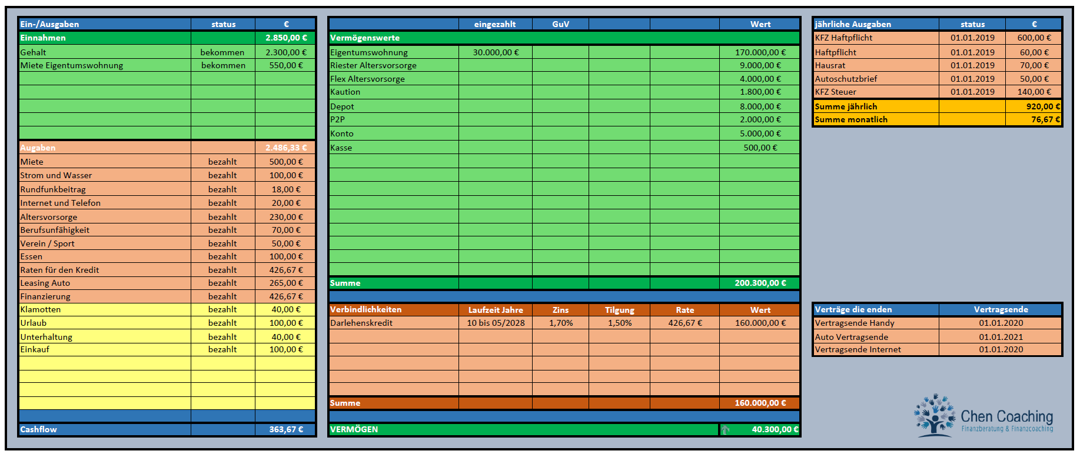This screenshot has width=1080, height=454.
Task: Click the "Kaution" asset cell
Action: click(x=394, y=92)
